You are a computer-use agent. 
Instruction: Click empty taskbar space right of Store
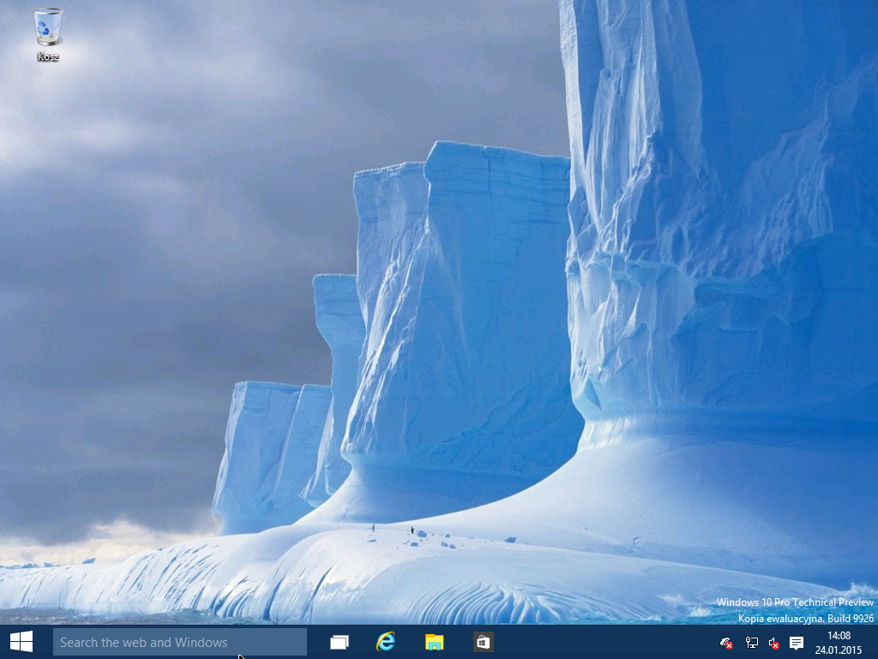[600, 642]
